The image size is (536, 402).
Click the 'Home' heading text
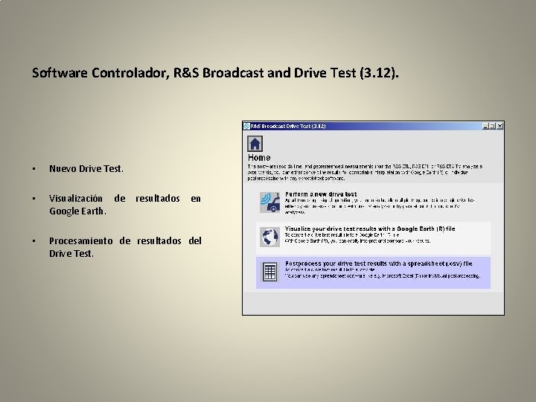click(x=259, y=158)
